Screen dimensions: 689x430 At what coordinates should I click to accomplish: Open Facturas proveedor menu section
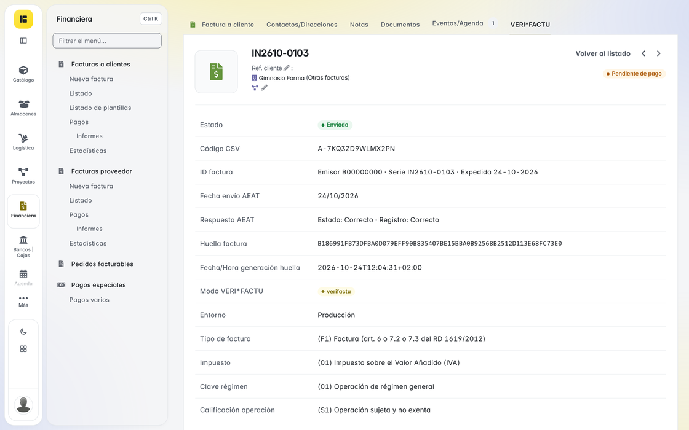[x=102, y=171]
